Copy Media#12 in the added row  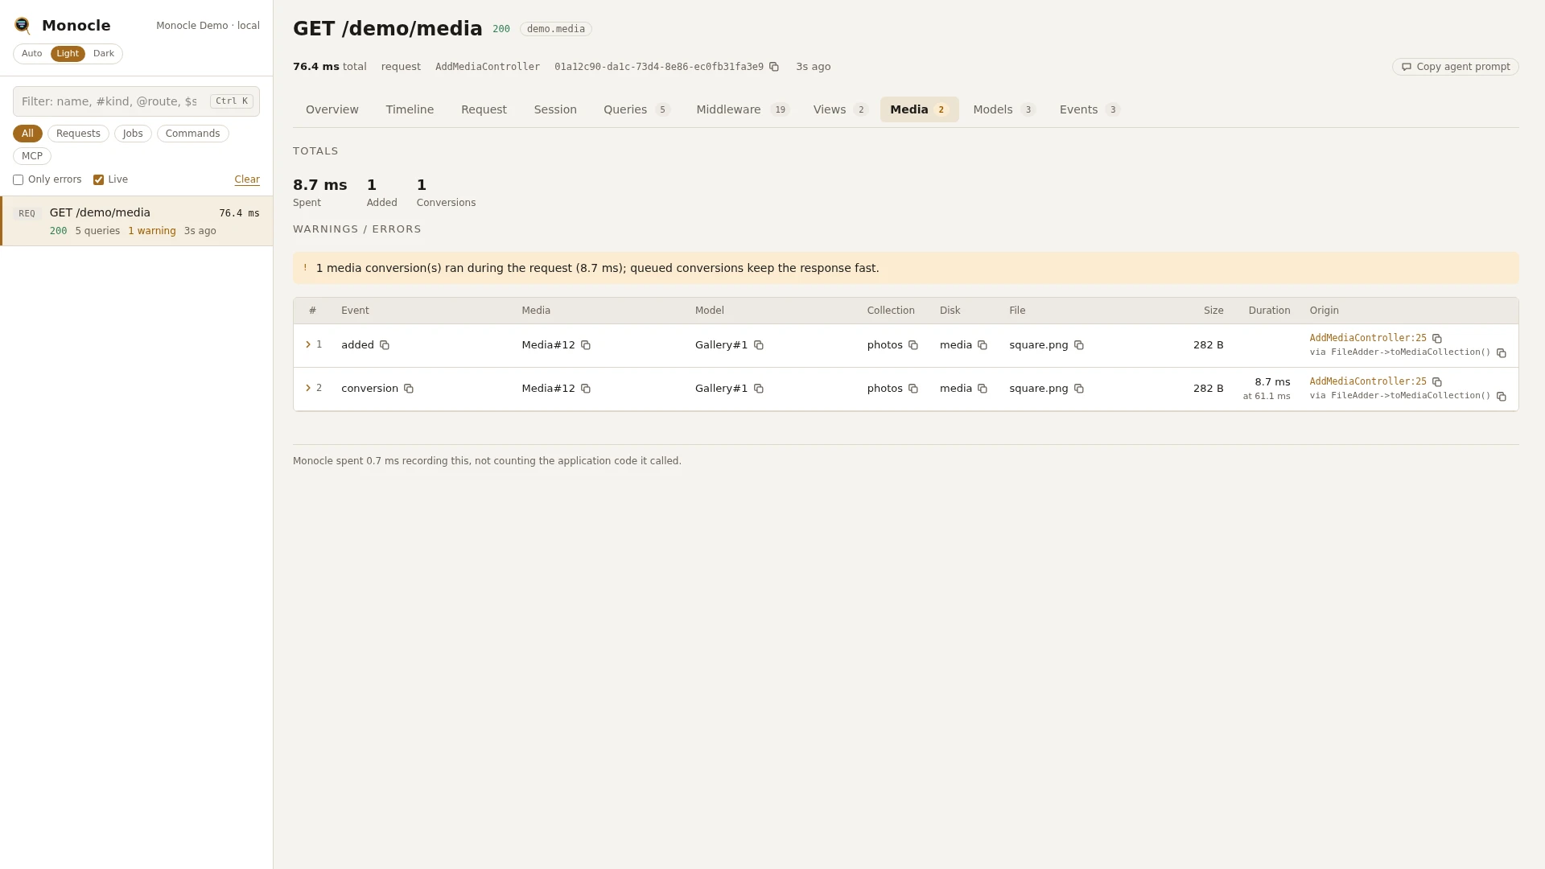586,345
